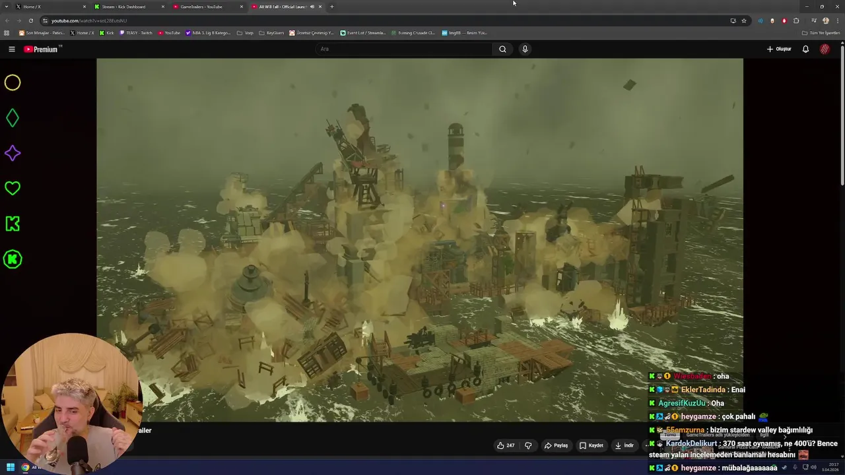Save the video with Kaydet button

point(591,445)
